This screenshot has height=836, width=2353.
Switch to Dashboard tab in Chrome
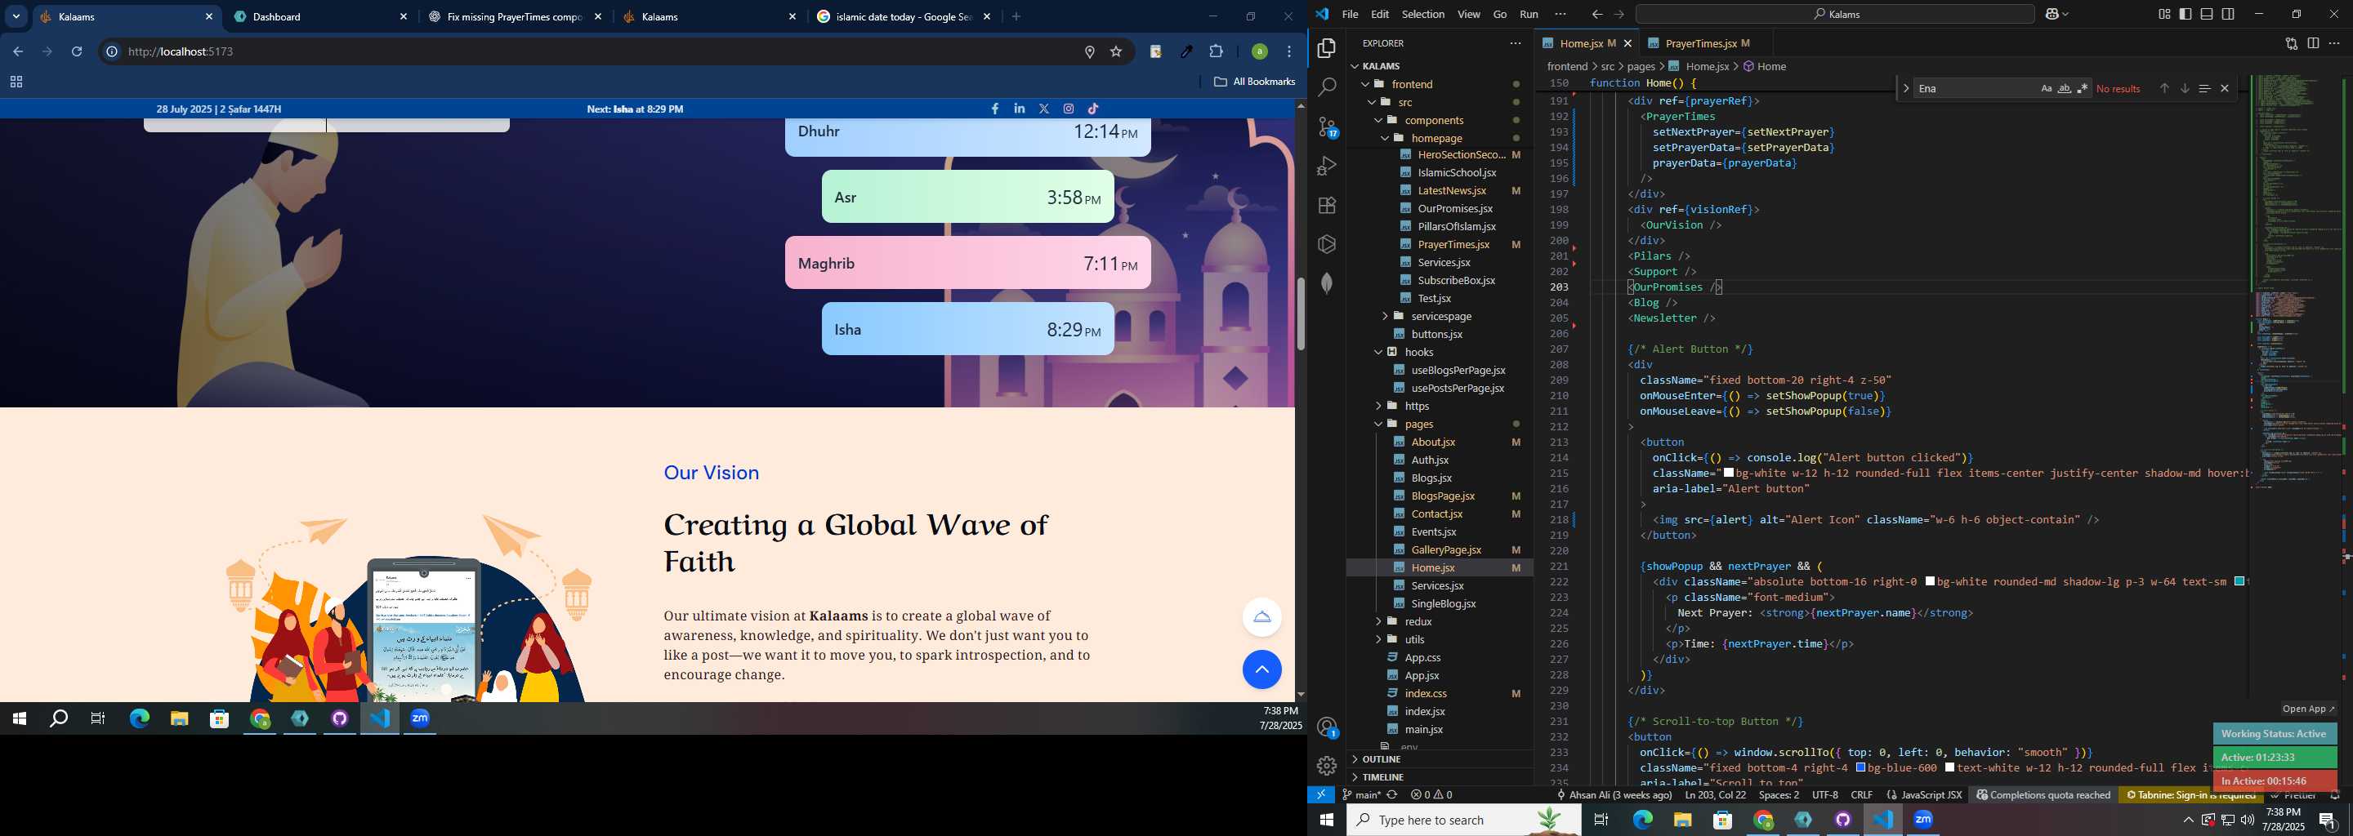(x=320, y=16)
